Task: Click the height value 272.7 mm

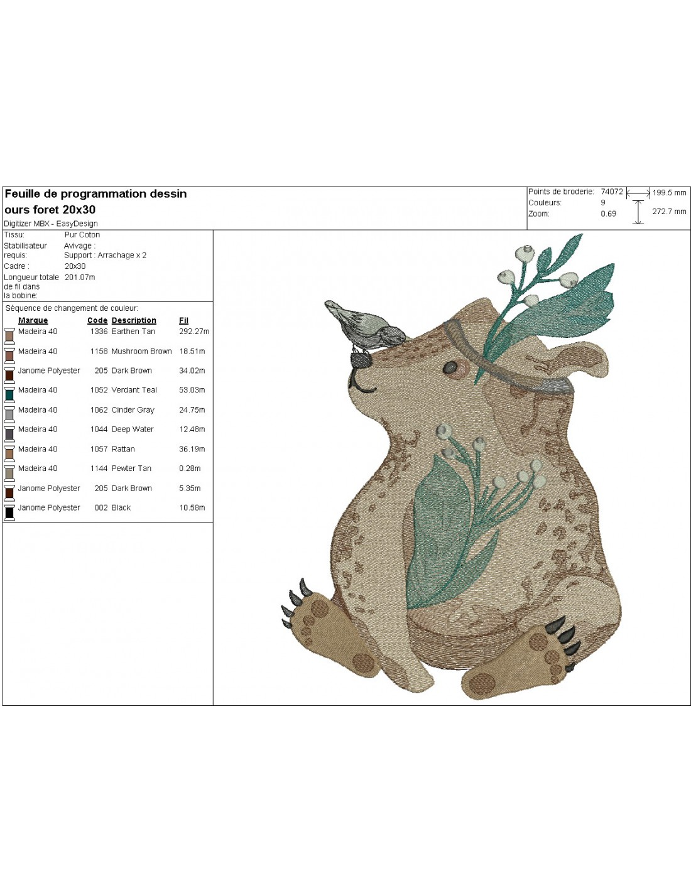Action: point(669,212)
